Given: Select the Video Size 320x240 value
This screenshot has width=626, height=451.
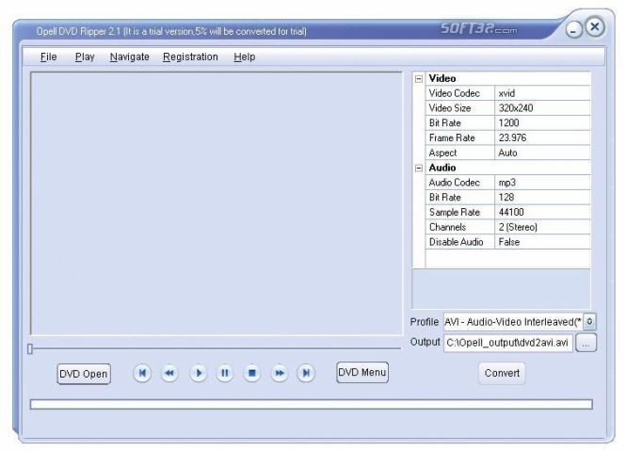Looking at the screenshot, I should 542,108.
